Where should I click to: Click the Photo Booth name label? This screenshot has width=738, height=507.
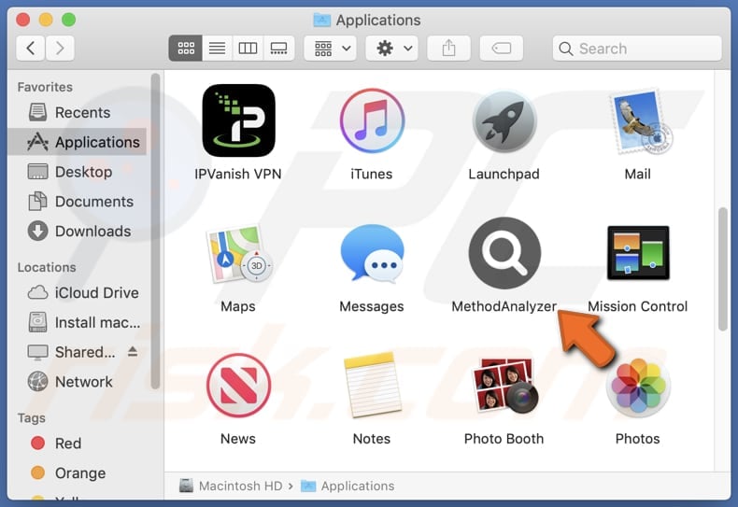click(504, 438)
